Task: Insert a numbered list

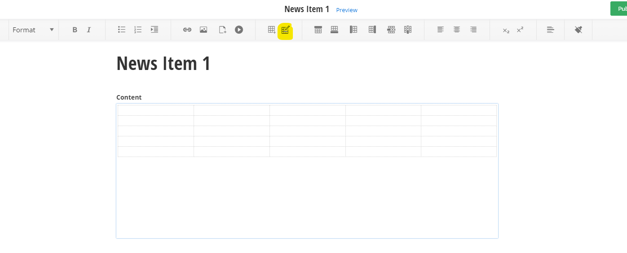Action: tap(138, 30)
